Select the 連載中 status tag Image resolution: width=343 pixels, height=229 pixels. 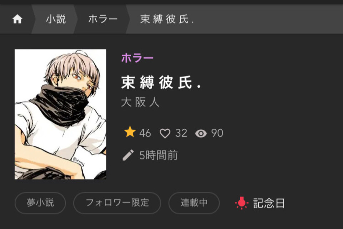click(x=194, y=203)
